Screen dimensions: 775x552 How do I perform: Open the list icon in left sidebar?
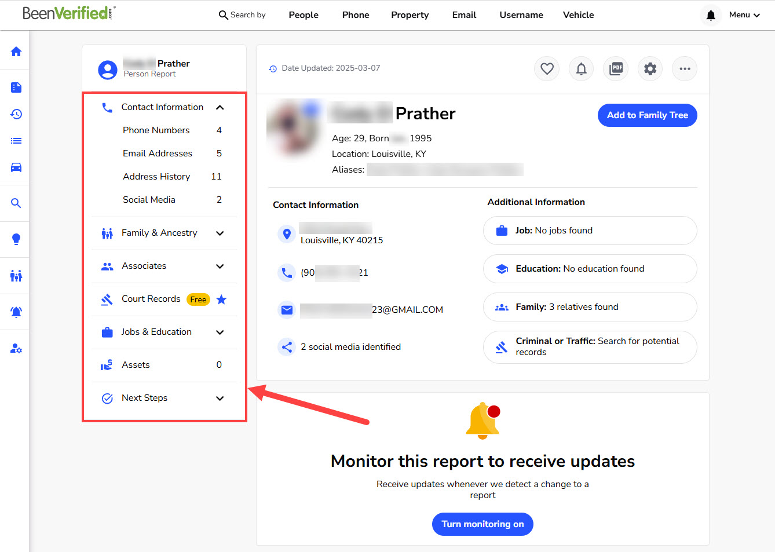16,141
